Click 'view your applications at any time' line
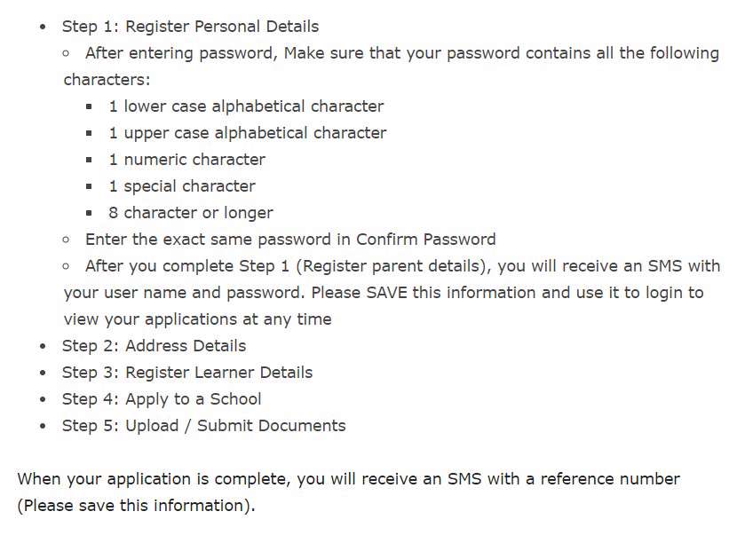The height and width of the screenshot is (543, 729). pyautogui.click(x=197, y=319)
